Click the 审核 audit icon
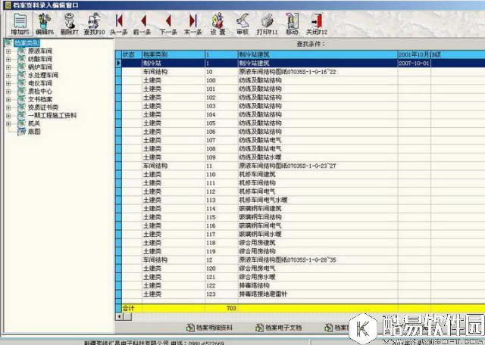The width and height of the screenshot is (485, 345). 242,23
